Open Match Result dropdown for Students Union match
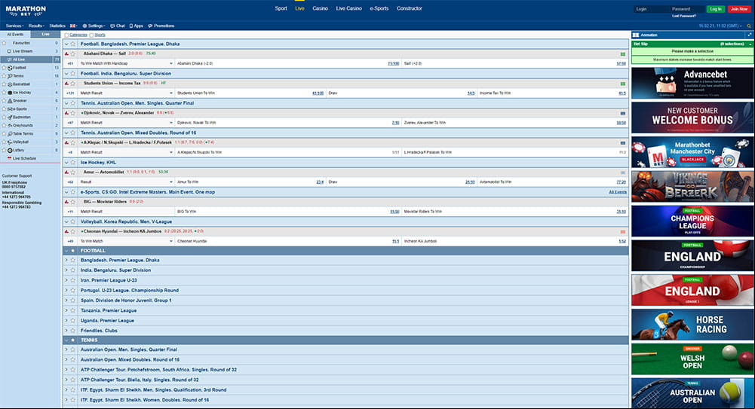Screen dimensions: 755x409 coord(126,93)
